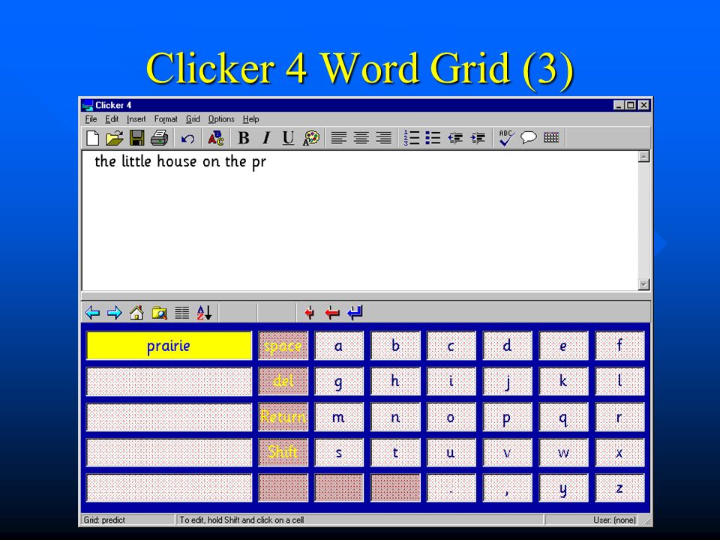
Task: Undo the last action
Action: pyautogui.click(x=187, y=138)
